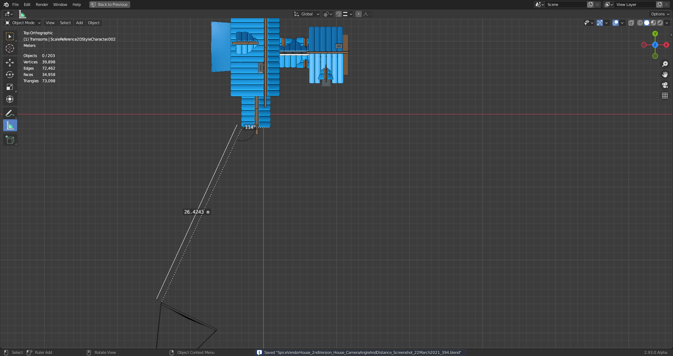Open the viewport Add menu
Viewport: 673px width, 356px height.
point(80,23)
